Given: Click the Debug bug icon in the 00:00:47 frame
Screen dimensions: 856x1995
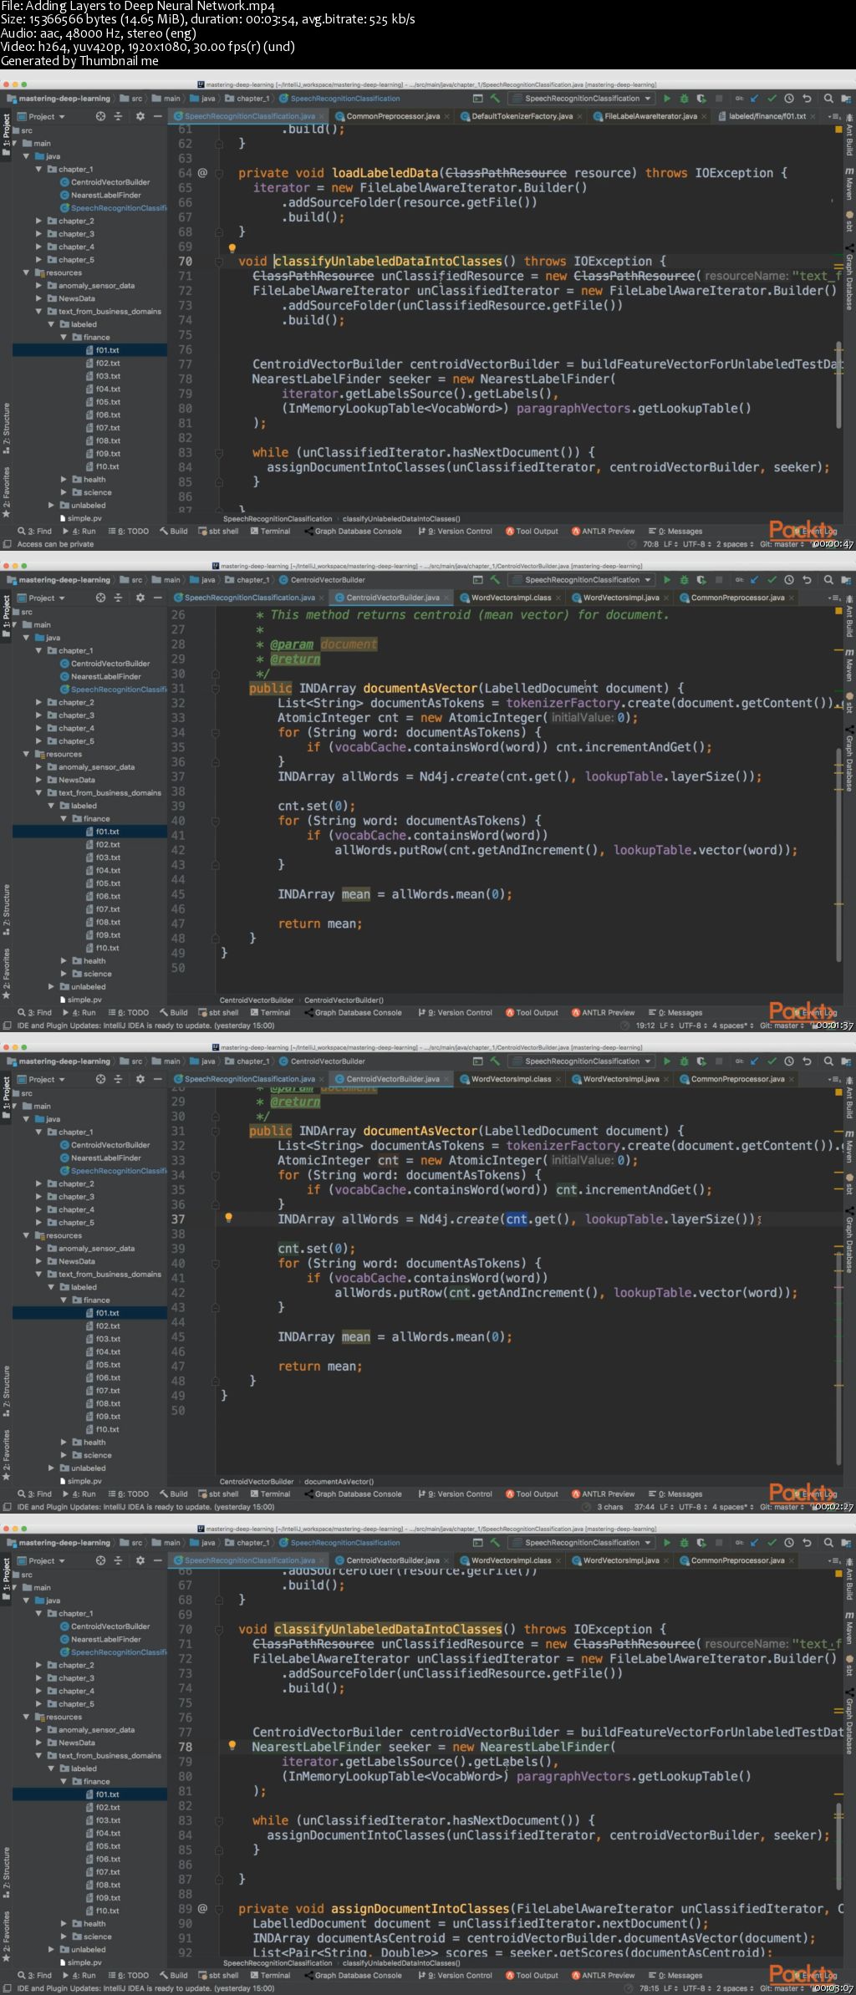Looking at the screenshot, I should click(x=684, y=99).
